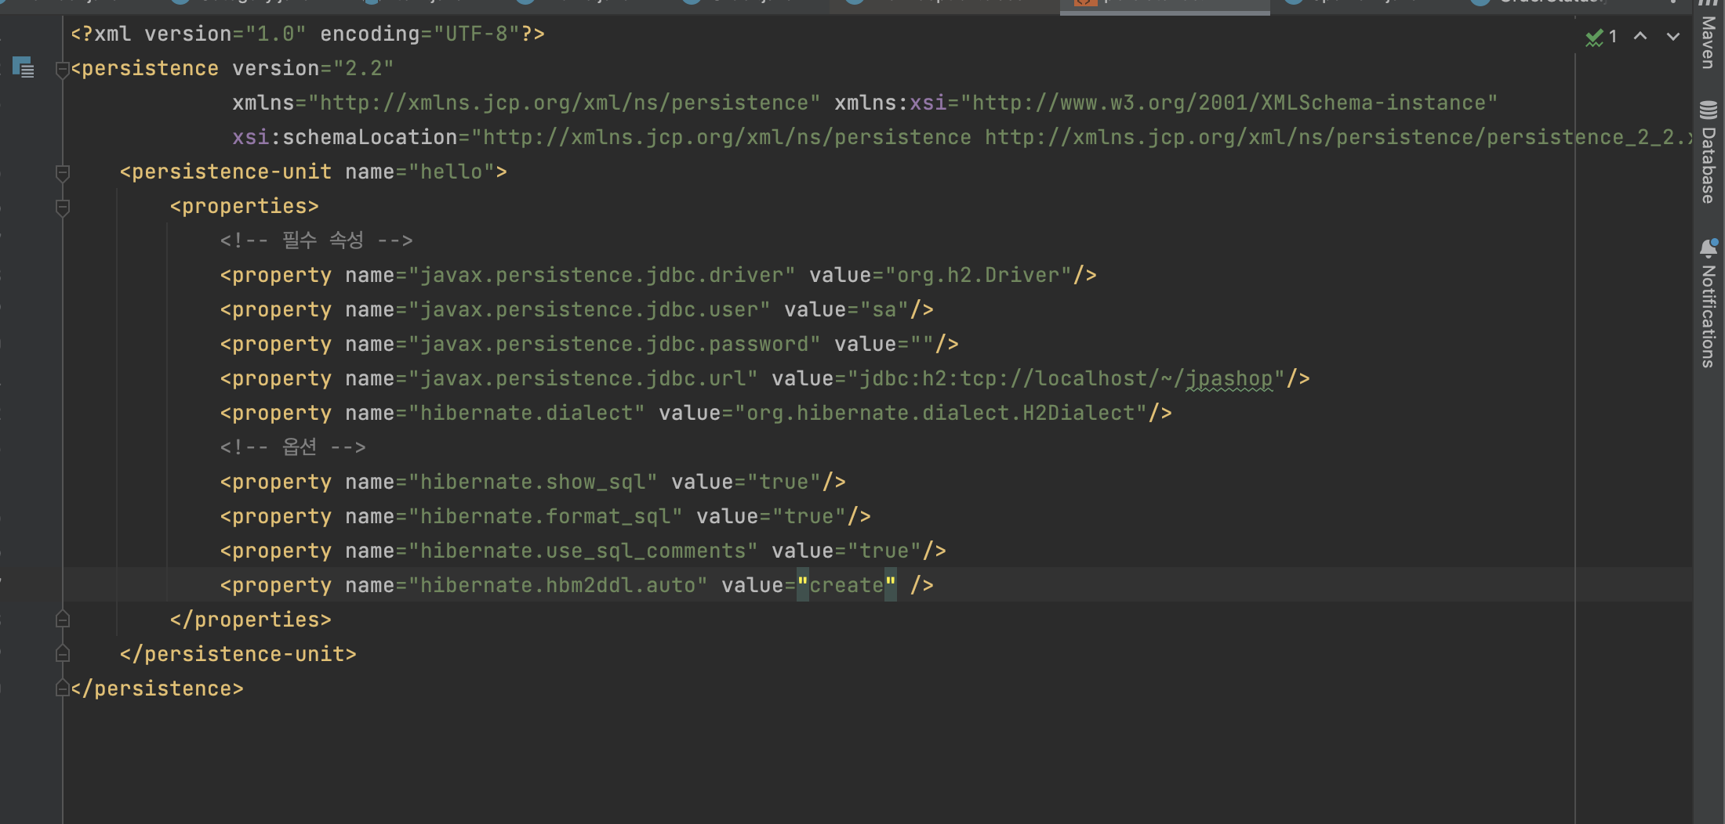1725x824 pixels.
Task: Click the xmlns:xsi XMLSchema-instance URL value
Action: pyautogui.click(x=1229, y=103)
